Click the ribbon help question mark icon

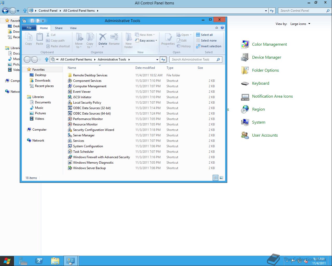[222, 28]
